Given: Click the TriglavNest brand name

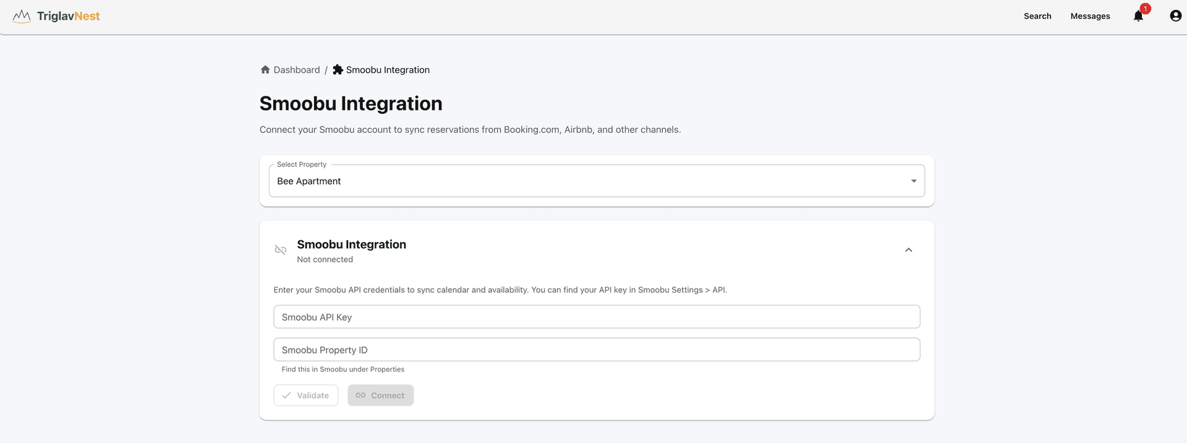Looking at the screenshot, I should pyautogui.click(x=68, y=16).
